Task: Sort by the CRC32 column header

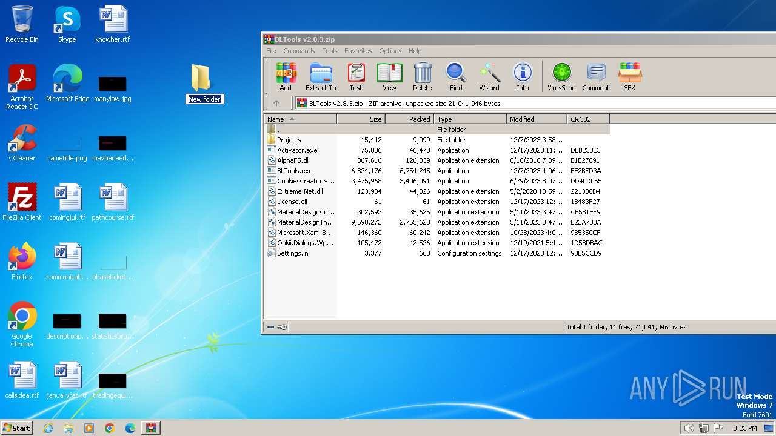Action: [589, 119]
